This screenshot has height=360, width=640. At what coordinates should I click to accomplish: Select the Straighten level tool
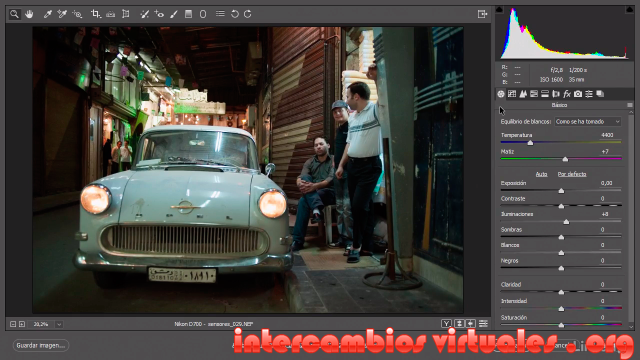111,14
